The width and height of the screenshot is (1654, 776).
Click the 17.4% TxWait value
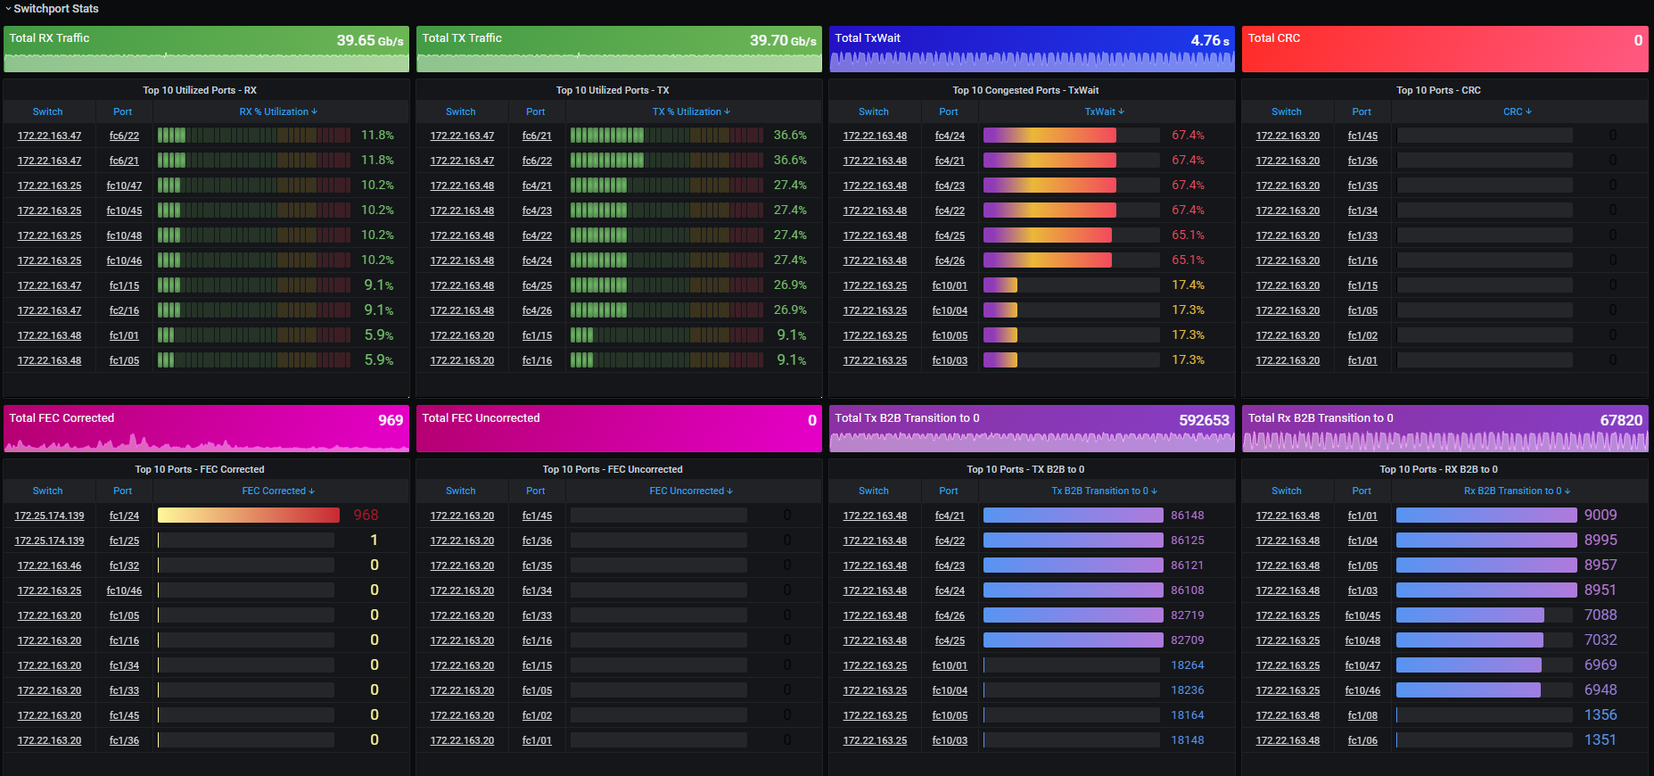[1188, 285]
